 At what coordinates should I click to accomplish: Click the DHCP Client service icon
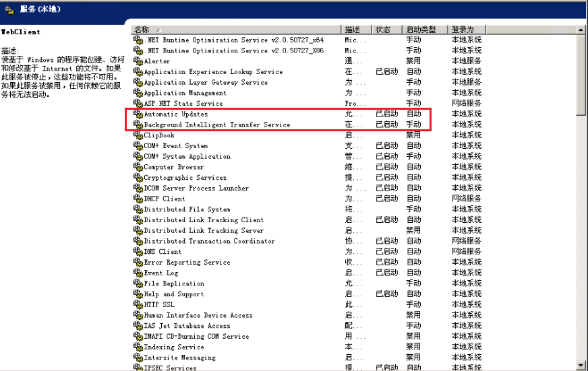pos(138,199)
